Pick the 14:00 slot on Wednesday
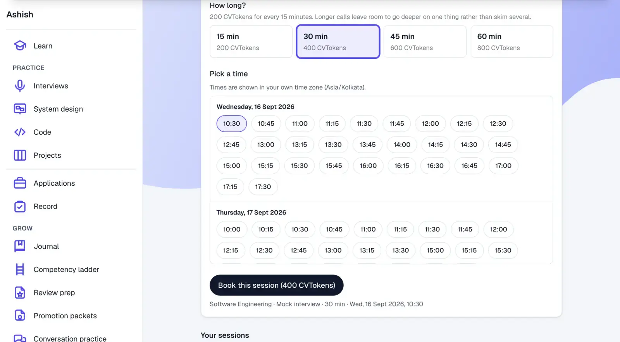This screenshot has width=620, height=342. click(402, 145)
